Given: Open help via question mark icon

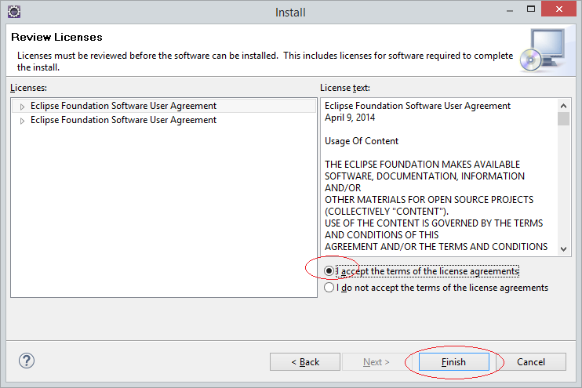Looking at the screenshot, I should pyautogui.click(x=27, y=361).
